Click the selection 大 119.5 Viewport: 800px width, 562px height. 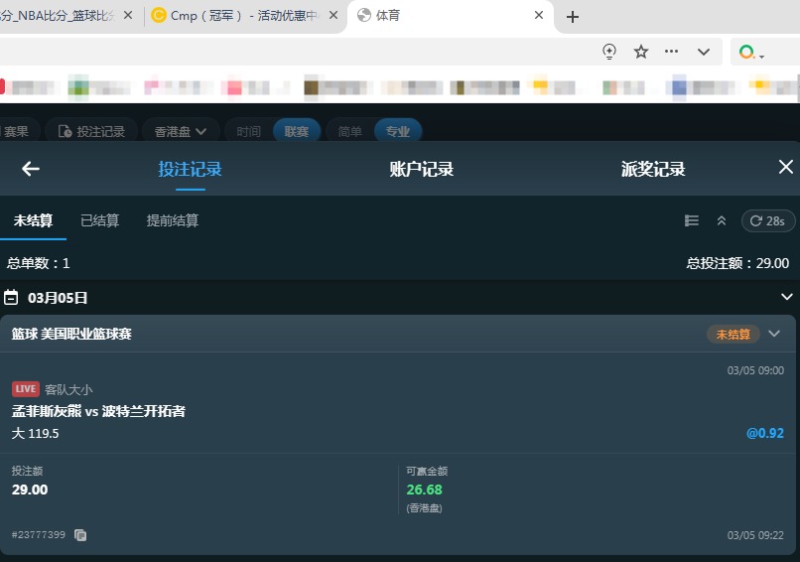(35, 433)
